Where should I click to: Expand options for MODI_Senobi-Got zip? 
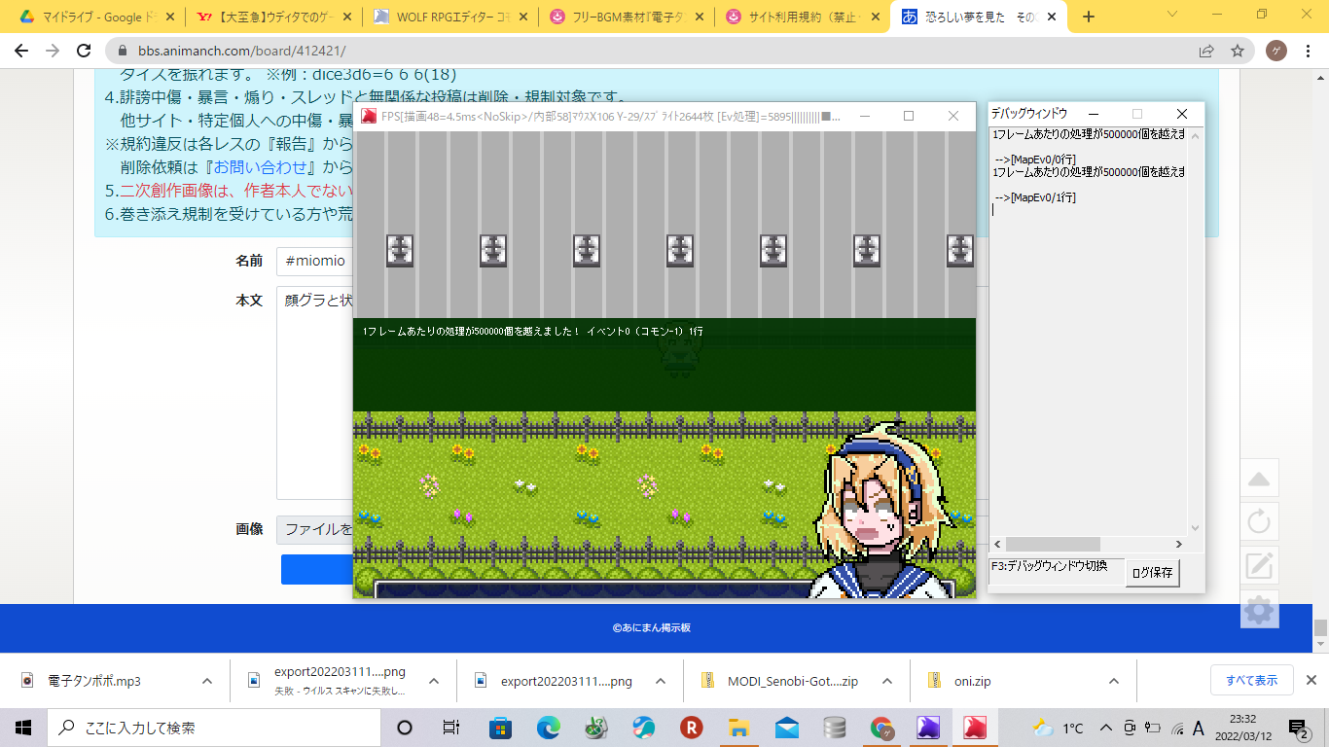pyautogui.click(x=887, y=681)
